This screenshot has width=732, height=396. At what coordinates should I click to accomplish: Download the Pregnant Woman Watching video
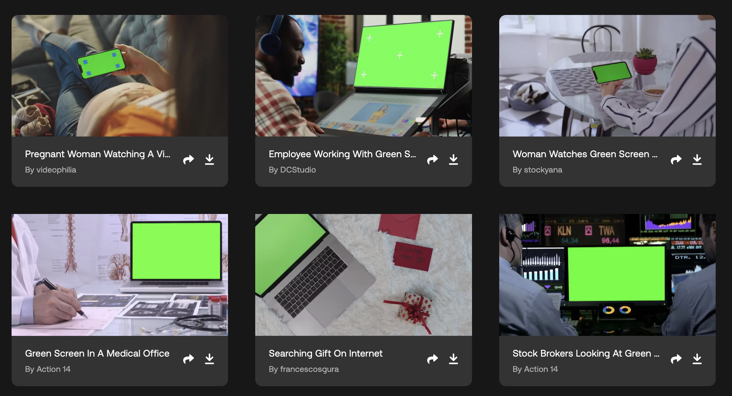pos(209,159)
